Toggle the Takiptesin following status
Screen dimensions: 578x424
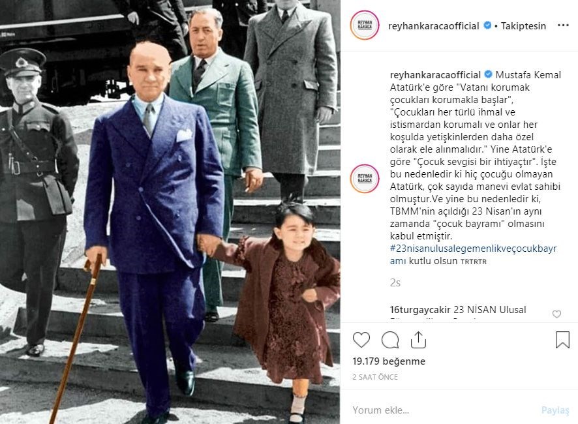(x=523, y=26)
